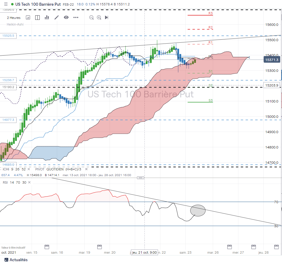This screenshot has width=282, height=263.
Task: Remove the RSI 14 70 30 indicator
Action: (x=29, y=182)
